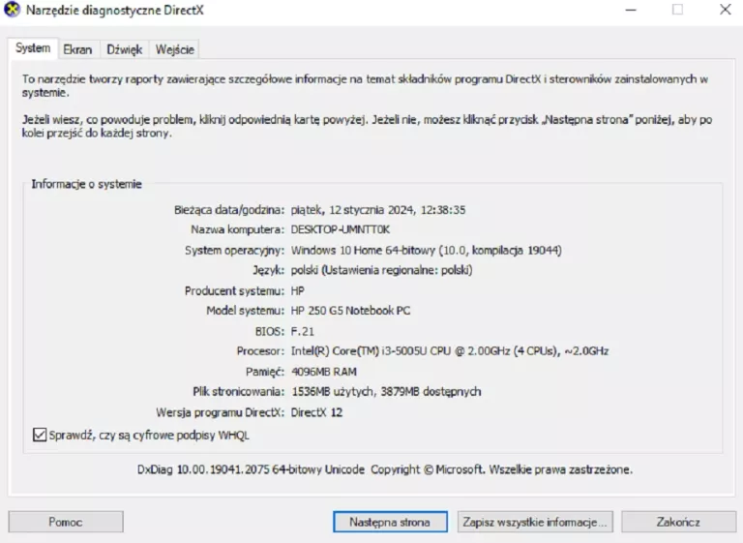The image size is (743, 543).
Task: Select the Wejście tab
Action: coord(175,49)
